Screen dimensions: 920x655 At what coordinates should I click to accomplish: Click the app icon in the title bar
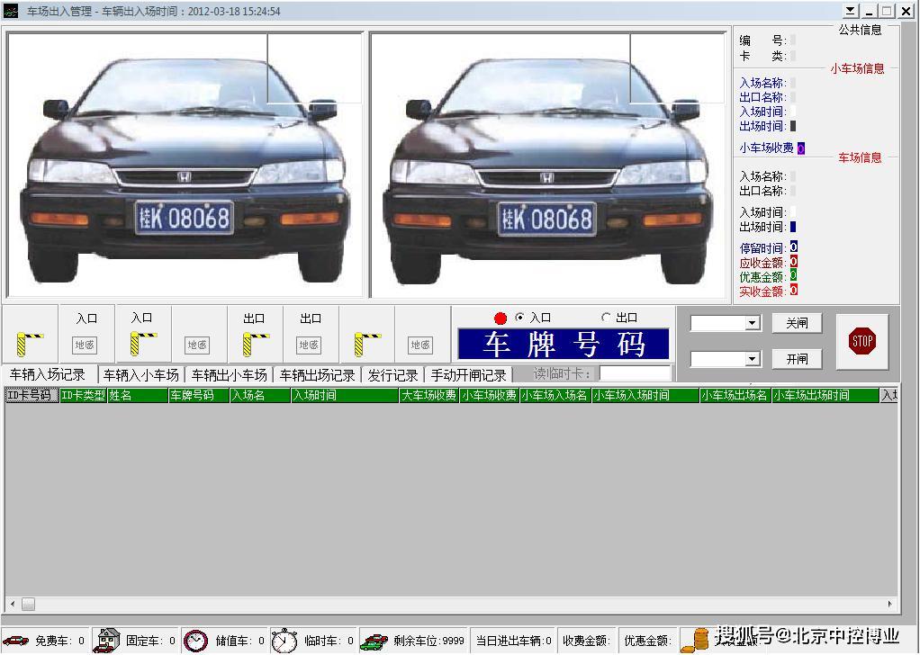11,11
